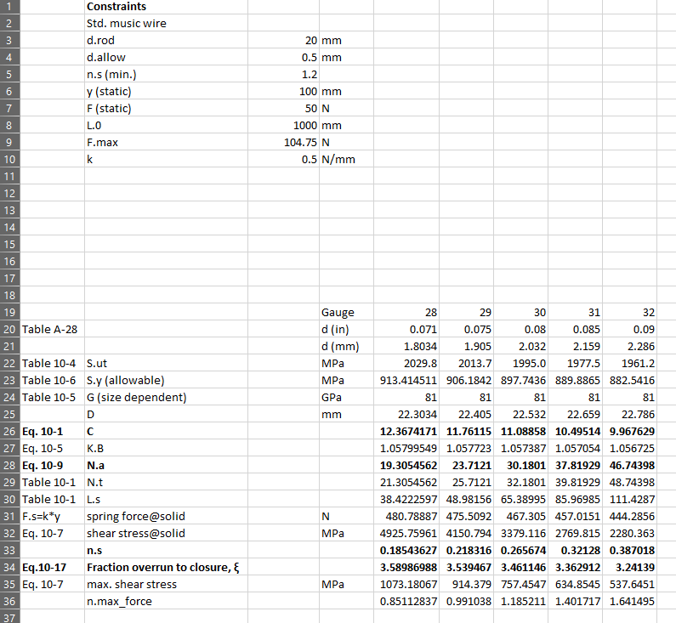Click the "G (size dependent)" label

click(x=166, y=397)
